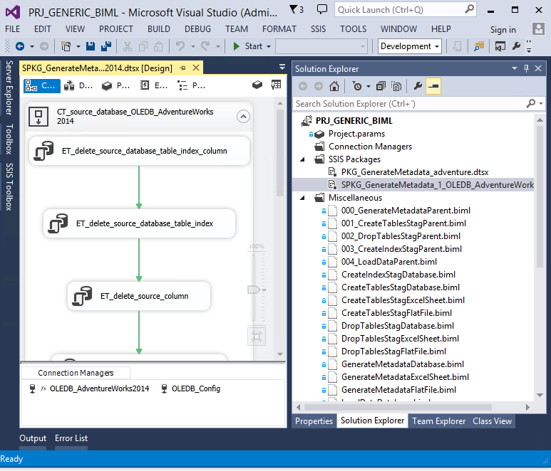551x471 pixels.
Task: Click the search magnifier in Quick Launch
Action: [x=469, y=9]
